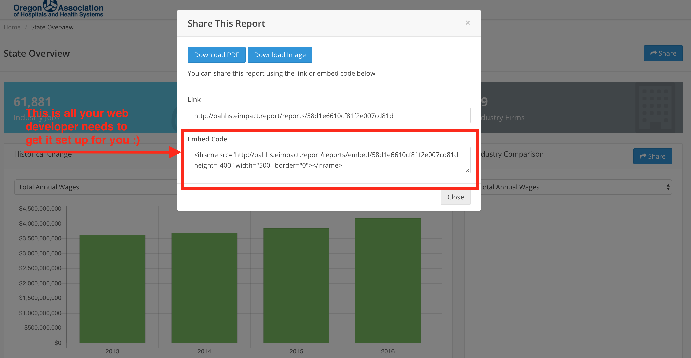Click the Historical Change panel heading
This screenshot has height=358, width=691.
(43, 154)
